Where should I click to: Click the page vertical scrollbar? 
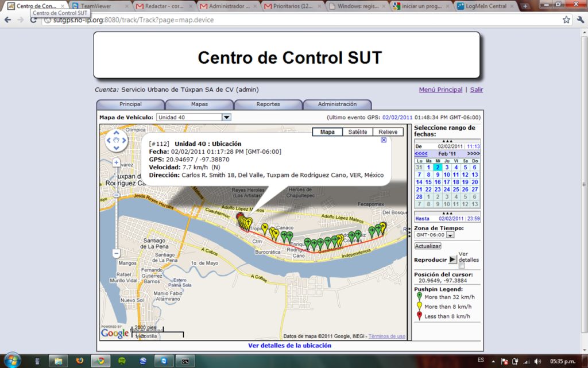coord(584,184)
